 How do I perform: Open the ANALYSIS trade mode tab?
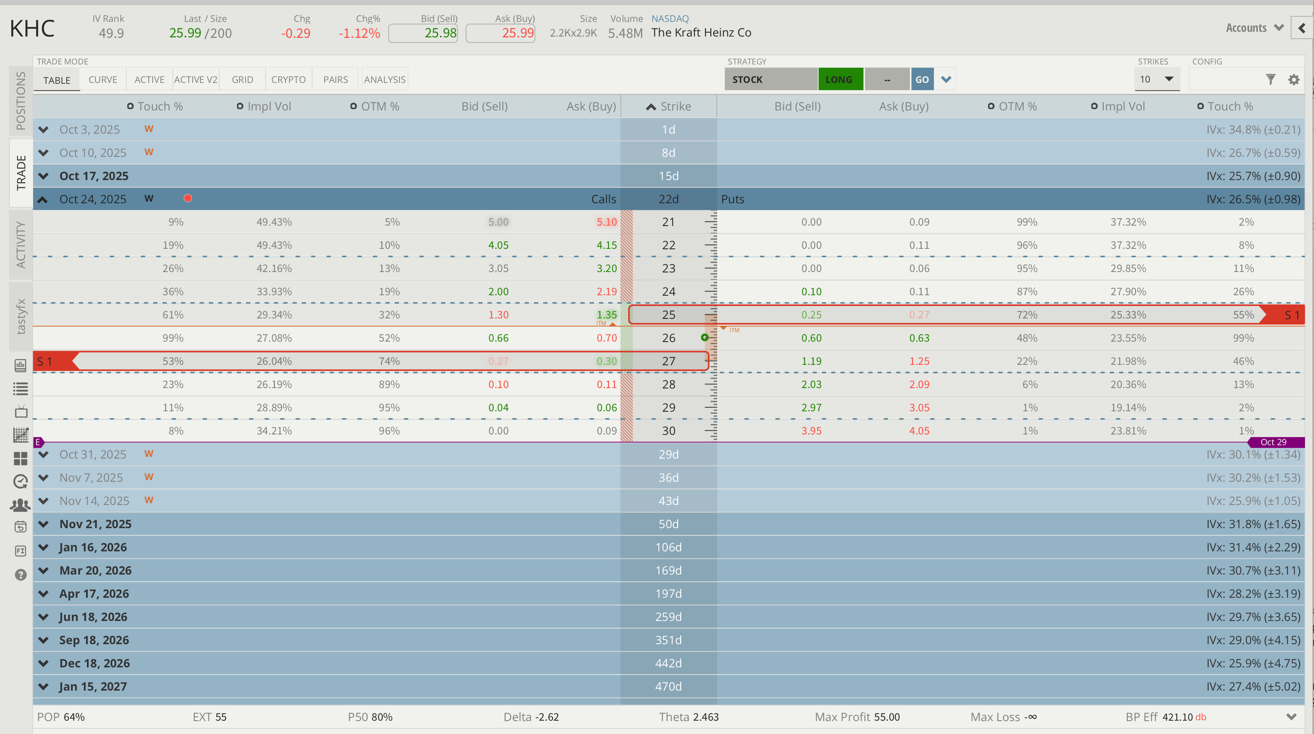click(x=384, y=80)
